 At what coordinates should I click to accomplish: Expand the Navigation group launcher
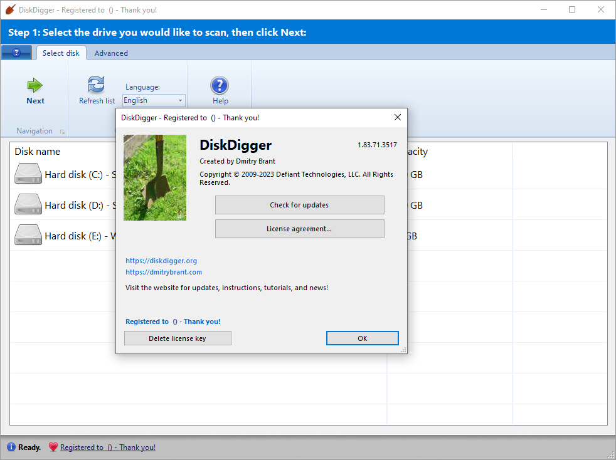click(x=62, y=132)
